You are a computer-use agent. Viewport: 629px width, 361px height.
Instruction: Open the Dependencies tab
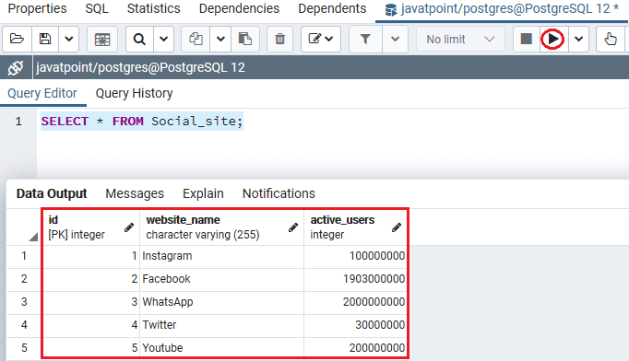pos(239,8)
